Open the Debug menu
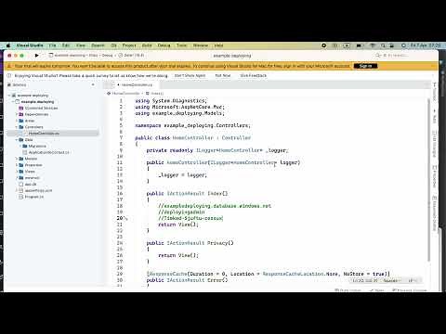This screenshot has width=446, height=334. click(x=164, y=45)
